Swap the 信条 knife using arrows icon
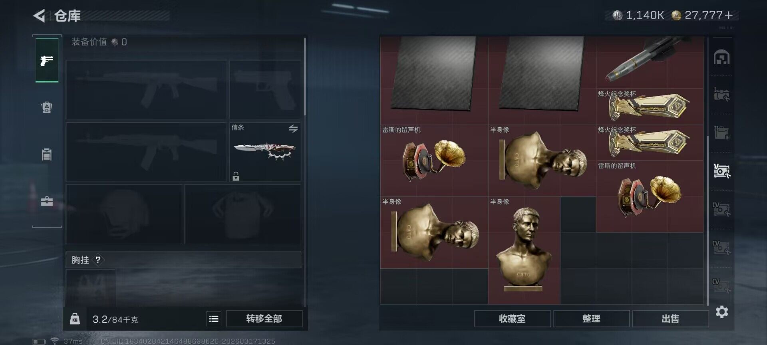This screenshot has width=767, height=345. click(293, 129)
